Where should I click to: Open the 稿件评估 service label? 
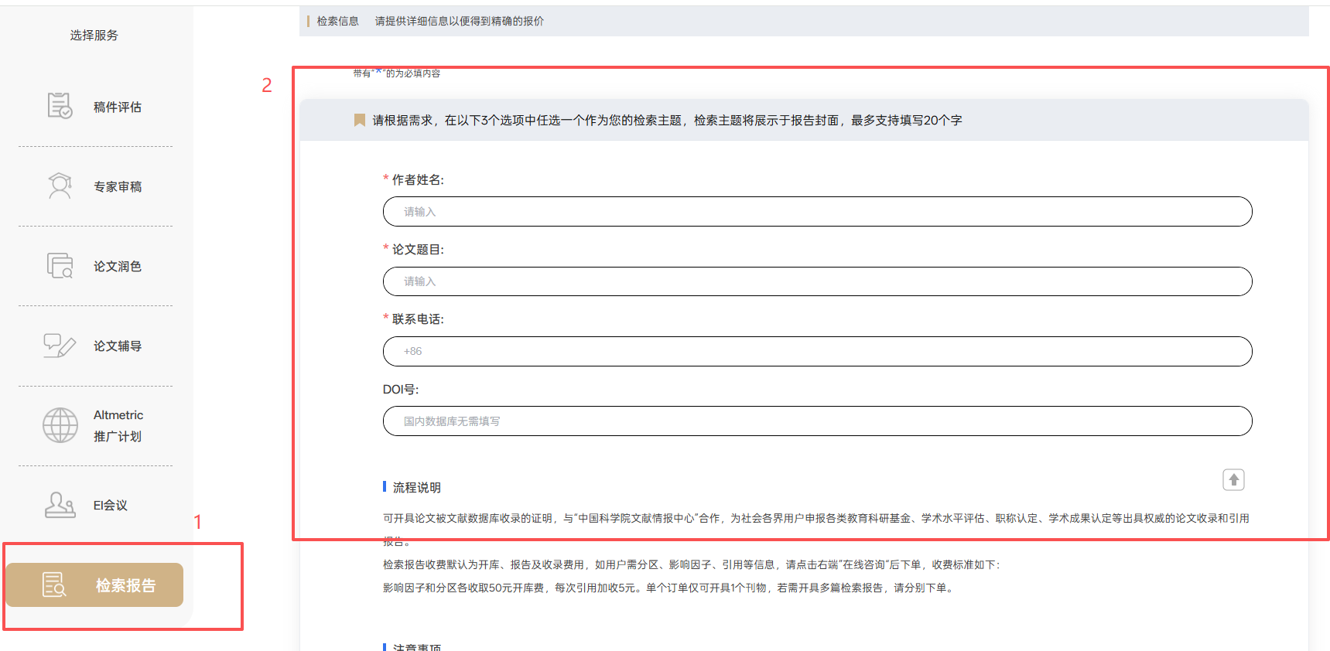point(118,107)
